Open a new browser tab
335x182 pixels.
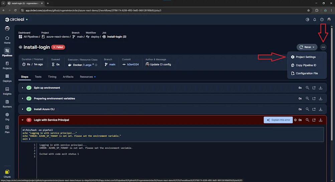click(x=48, y=3)
